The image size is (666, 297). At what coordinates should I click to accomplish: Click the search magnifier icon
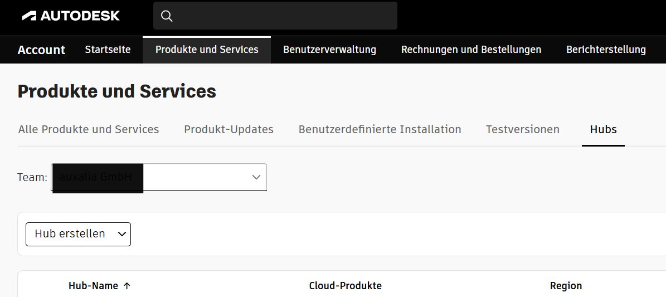[x=166, y=16]
